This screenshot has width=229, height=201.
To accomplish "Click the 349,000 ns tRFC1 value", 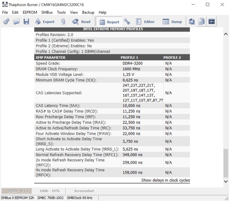I will (132, 155).
